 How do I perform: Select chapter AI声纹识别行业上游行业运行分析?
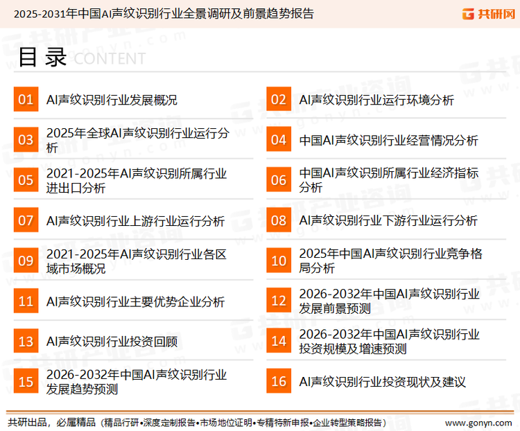click(135, 221)
